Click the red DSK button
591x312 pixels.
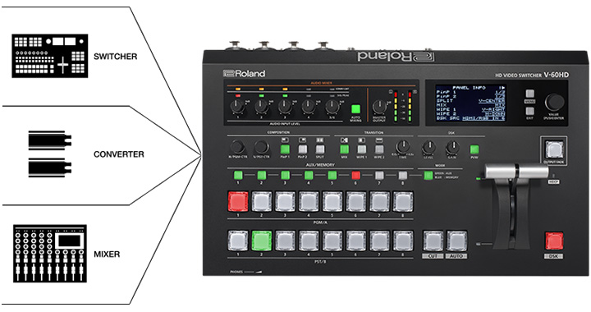coord(554,241)
